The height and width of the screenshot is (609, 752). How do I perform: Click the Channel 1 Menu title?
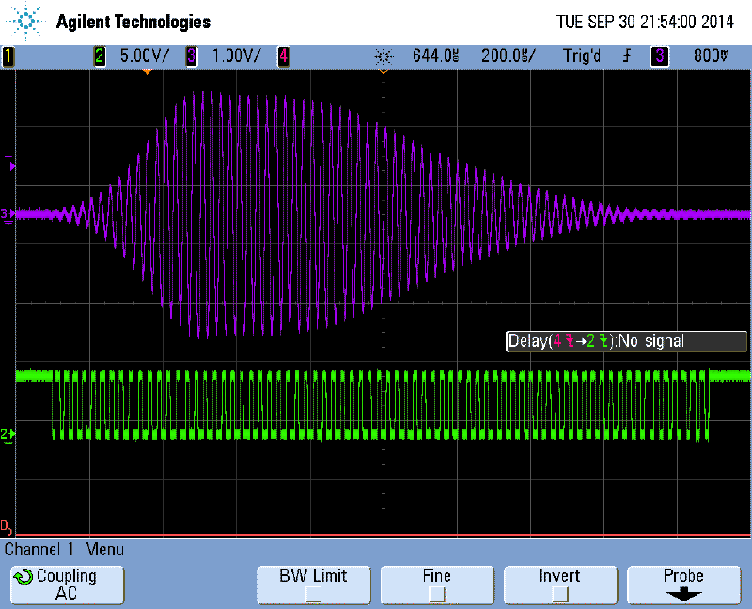[64, 550]
